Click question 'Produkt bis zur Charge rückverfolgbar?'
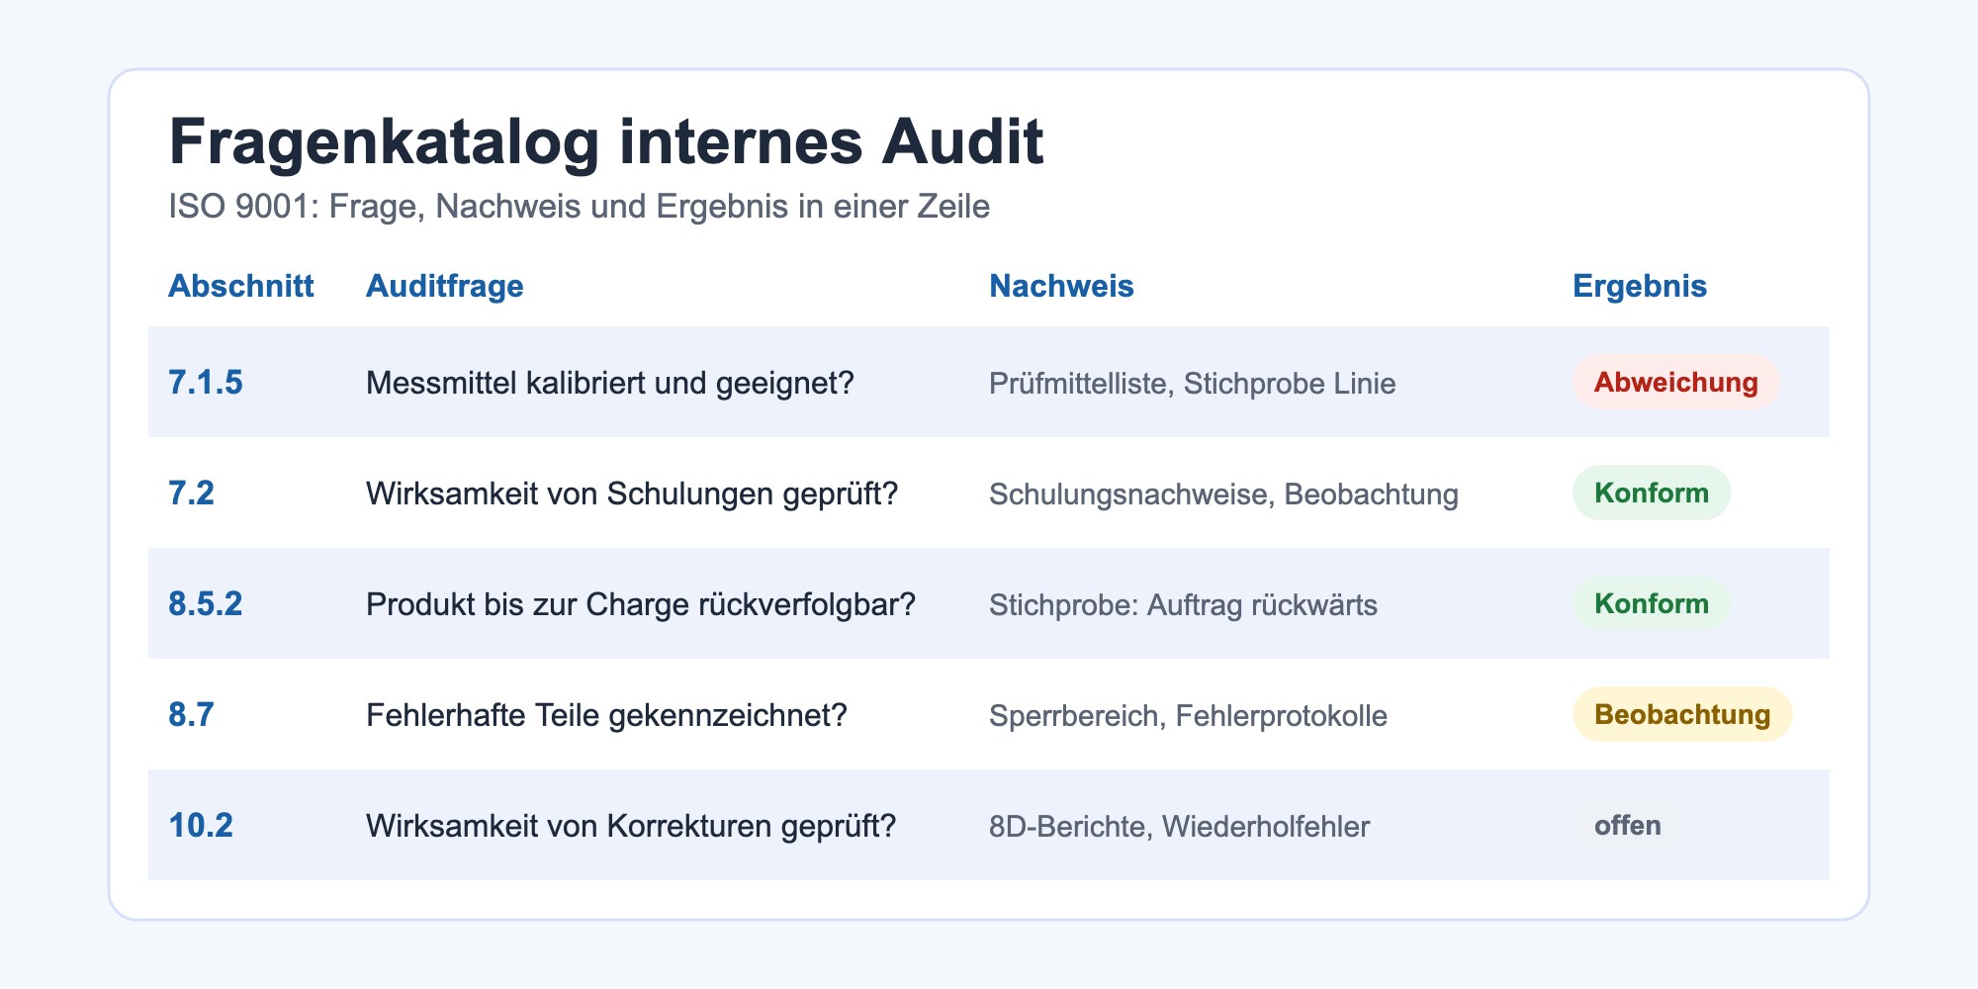This screenshot has height=989, width=1978. click(641, 604)
